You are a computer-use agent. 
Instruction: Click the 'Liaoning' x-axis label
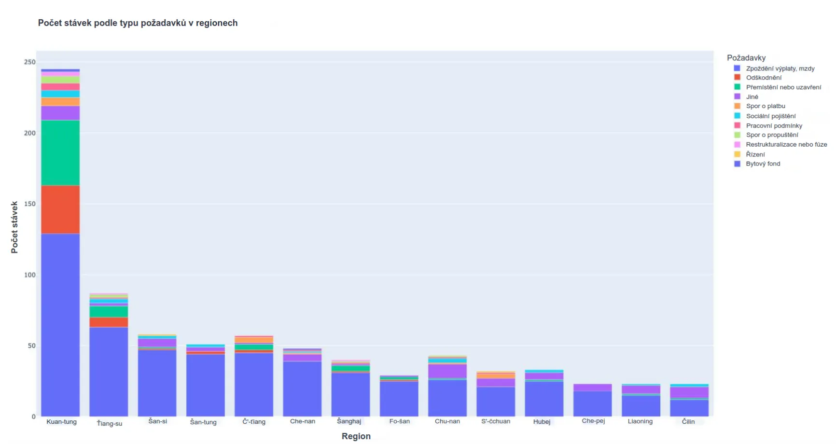tap(640, 421)
